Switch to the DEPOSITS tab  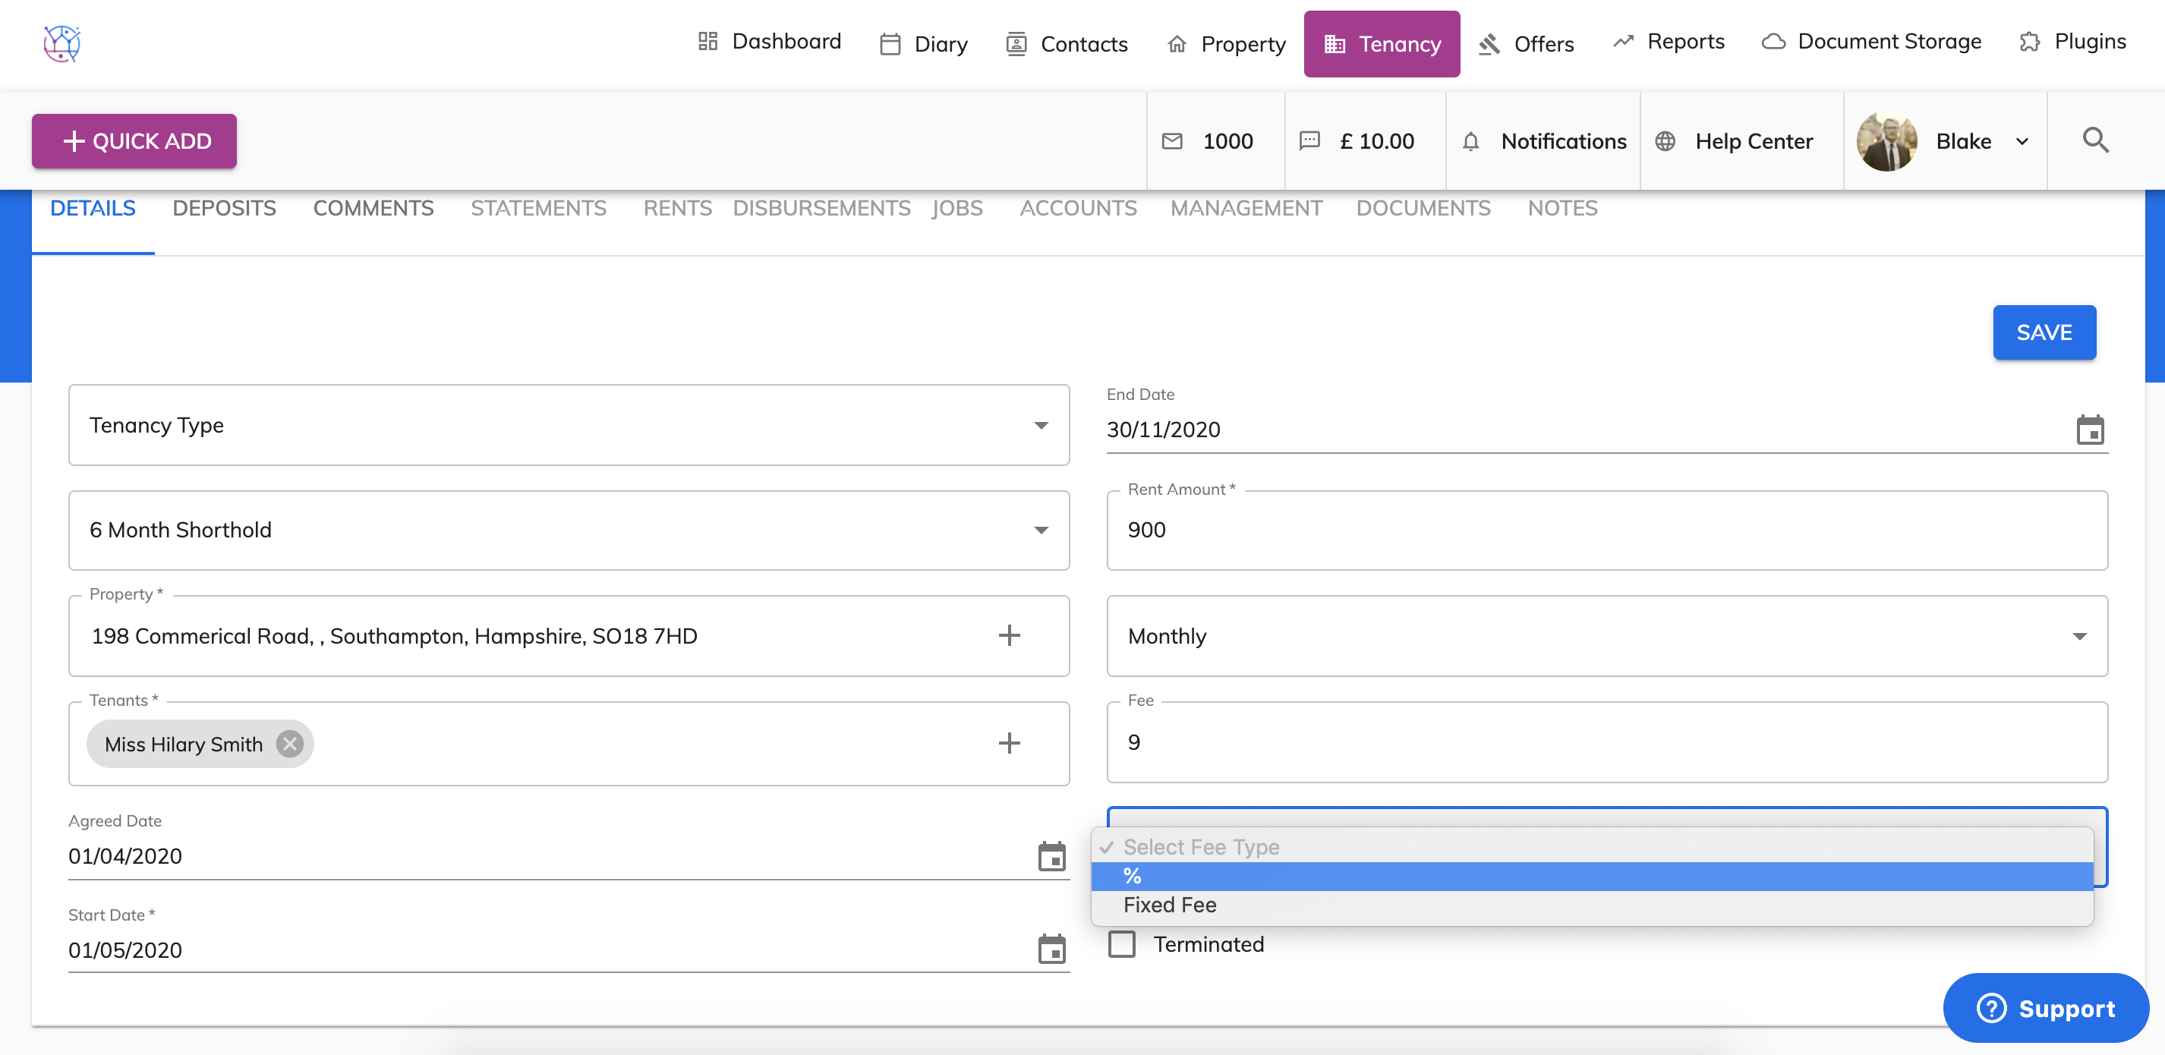click(x=225, y=209)
